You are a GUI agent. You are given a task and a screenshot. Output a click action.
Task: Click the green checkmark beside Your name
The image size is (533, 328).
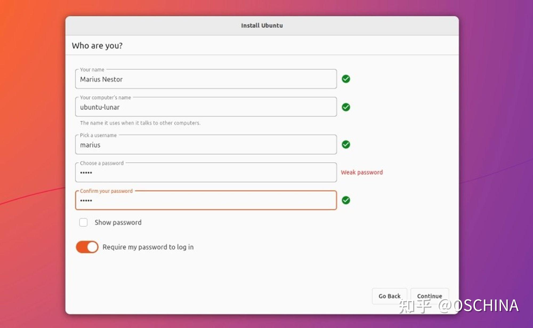coord(346,79)
